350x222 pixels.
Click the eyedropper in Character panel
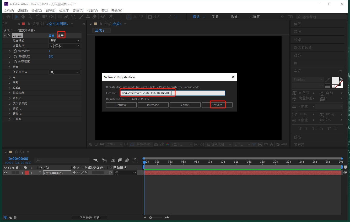click(x=327, y=79)
